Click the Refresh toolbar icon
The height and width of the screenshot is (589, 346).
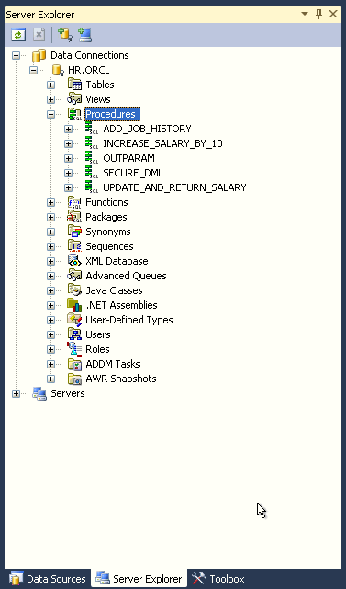click(18, 35)
